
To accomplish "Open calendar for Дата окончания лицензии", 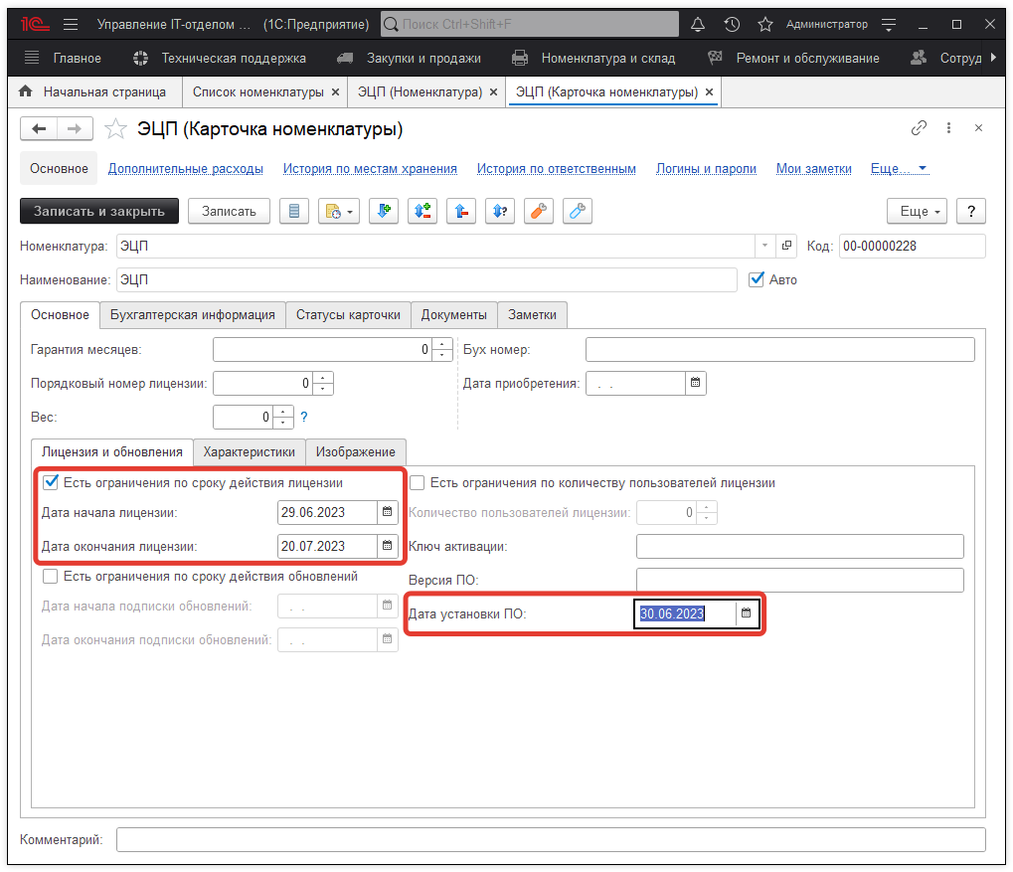I will click(386, 546).
